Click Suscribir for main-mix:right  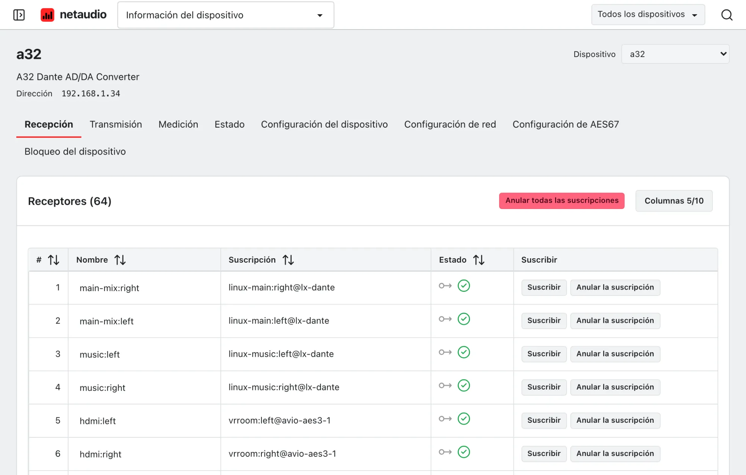coord(544,287)
